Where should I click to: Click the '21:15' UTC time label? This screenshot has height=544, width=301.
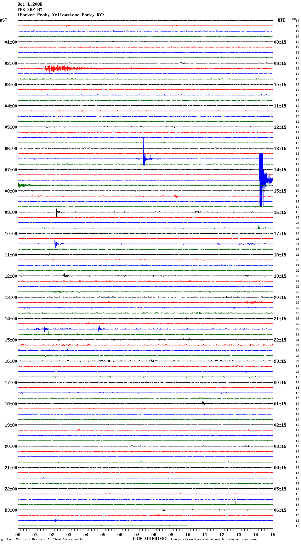(x=280, y=319)
